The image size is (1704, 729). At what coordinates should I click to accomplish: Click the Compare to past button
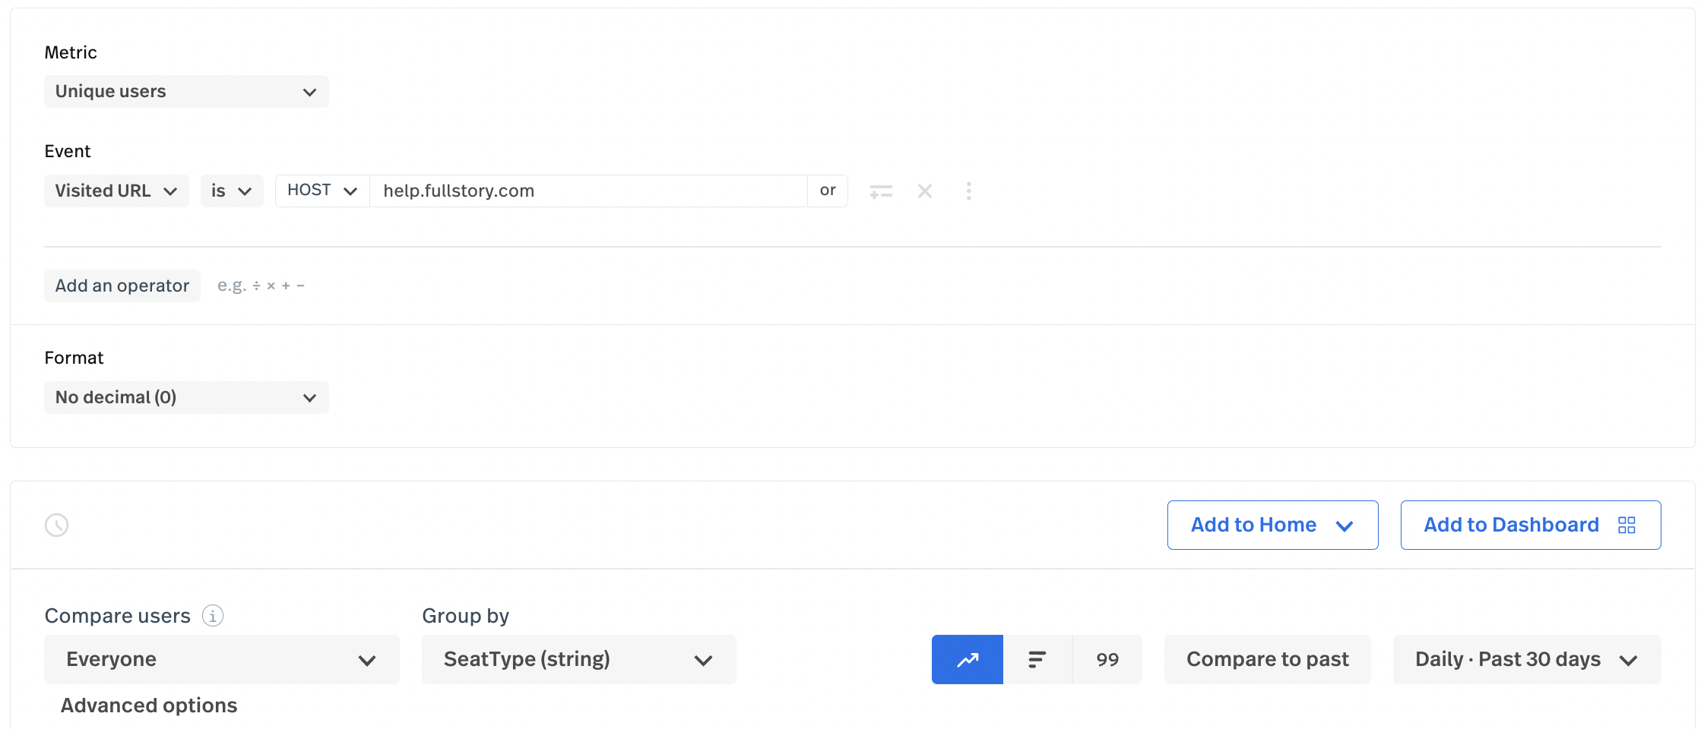coord(1267,659)
